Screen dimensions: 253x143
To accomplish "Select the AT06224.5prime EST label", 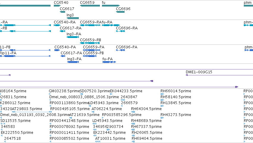I will click(107, 109).
